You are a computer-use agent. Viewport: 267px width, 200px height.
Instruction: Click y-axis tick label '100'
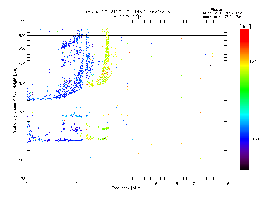coord(22,160)
